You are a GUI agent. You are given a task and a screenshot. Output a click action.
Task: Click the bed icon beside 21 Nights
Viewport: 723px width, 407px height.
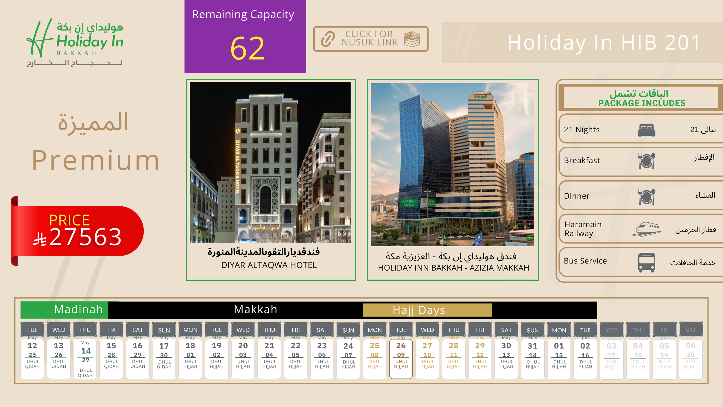click(x=646, y=130)
